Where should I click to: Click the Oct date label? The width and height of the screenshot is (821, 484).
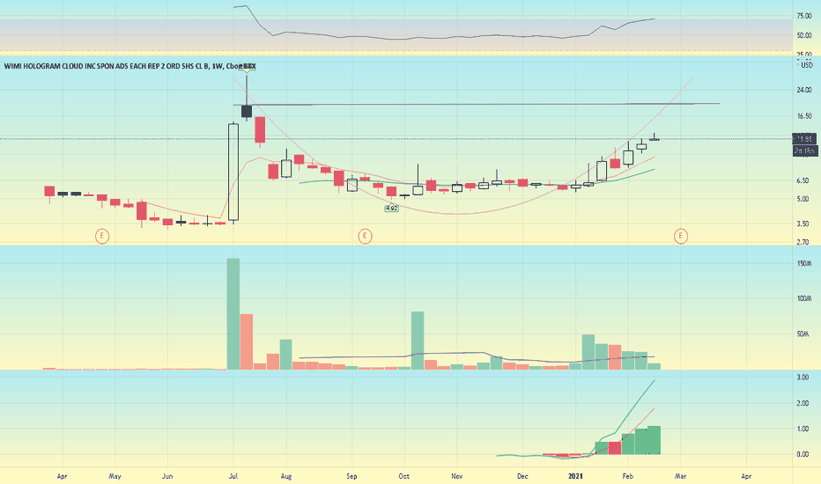(x=403, y=476)
